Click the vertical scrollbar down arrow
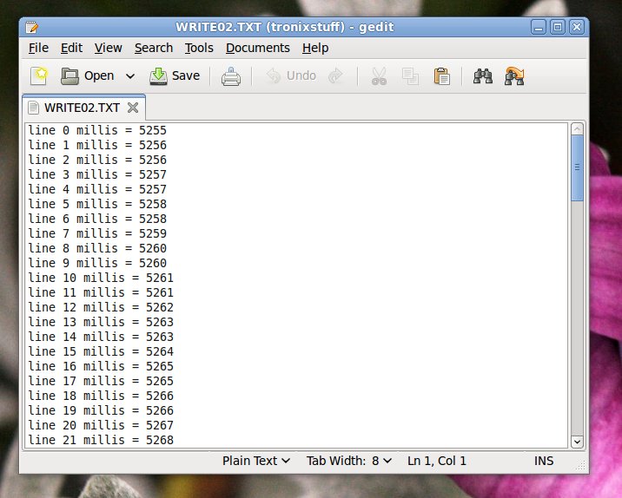The width and height of the screenshot is (622, 498). tap(577, 441)
